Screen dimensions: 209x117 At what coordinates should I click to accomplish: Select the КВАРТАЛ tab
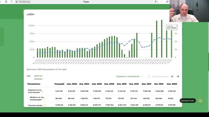(38, 76)
